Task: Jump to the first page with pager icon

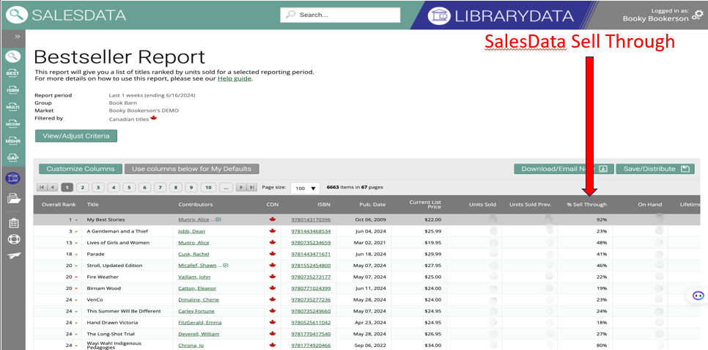Action: (x=42, y=187)
